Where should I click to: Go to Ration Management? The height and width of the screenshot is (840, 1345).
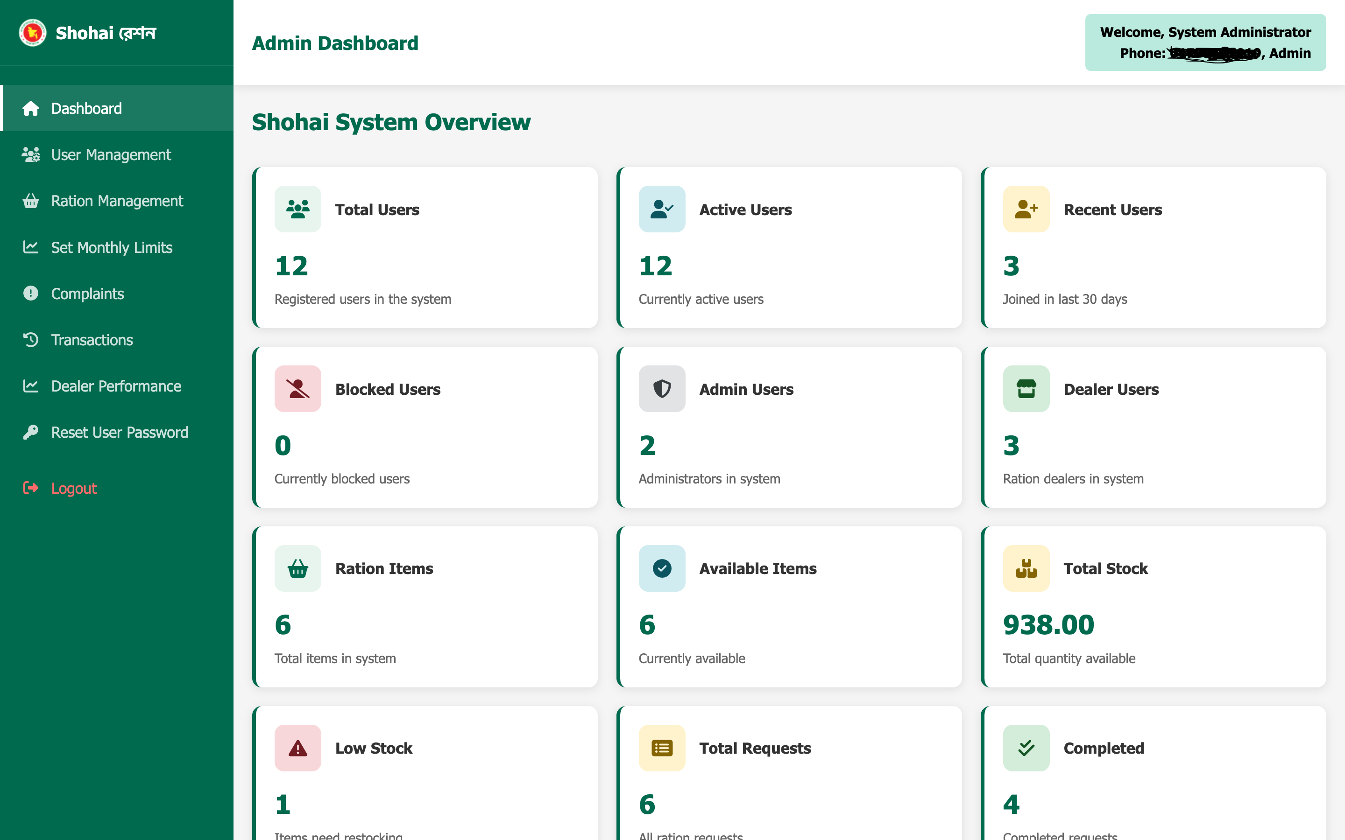pyautogui.click(x=117, y=201)
